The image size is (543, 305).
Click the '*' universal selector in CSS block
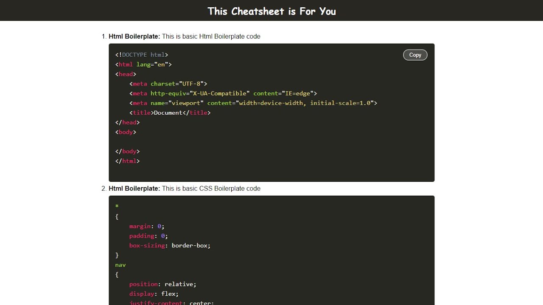pyautogui.click(x=117, y=206)
